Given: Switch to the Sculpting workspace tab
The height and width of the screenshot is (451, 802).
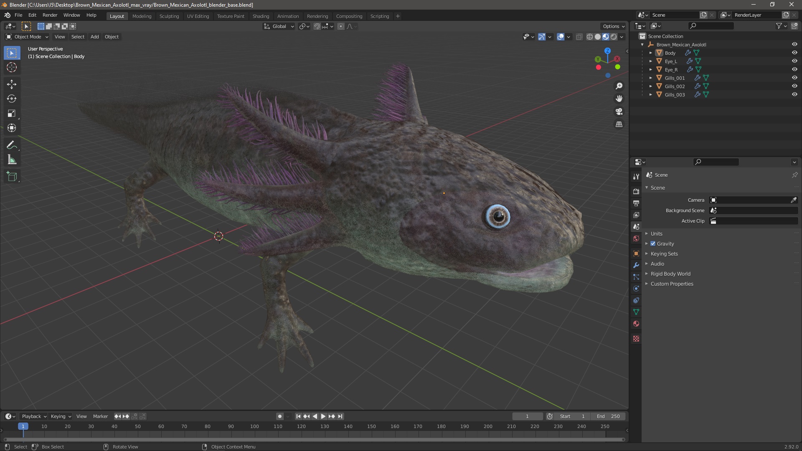Looking at the screenshot, I should (x=169, y=16).
